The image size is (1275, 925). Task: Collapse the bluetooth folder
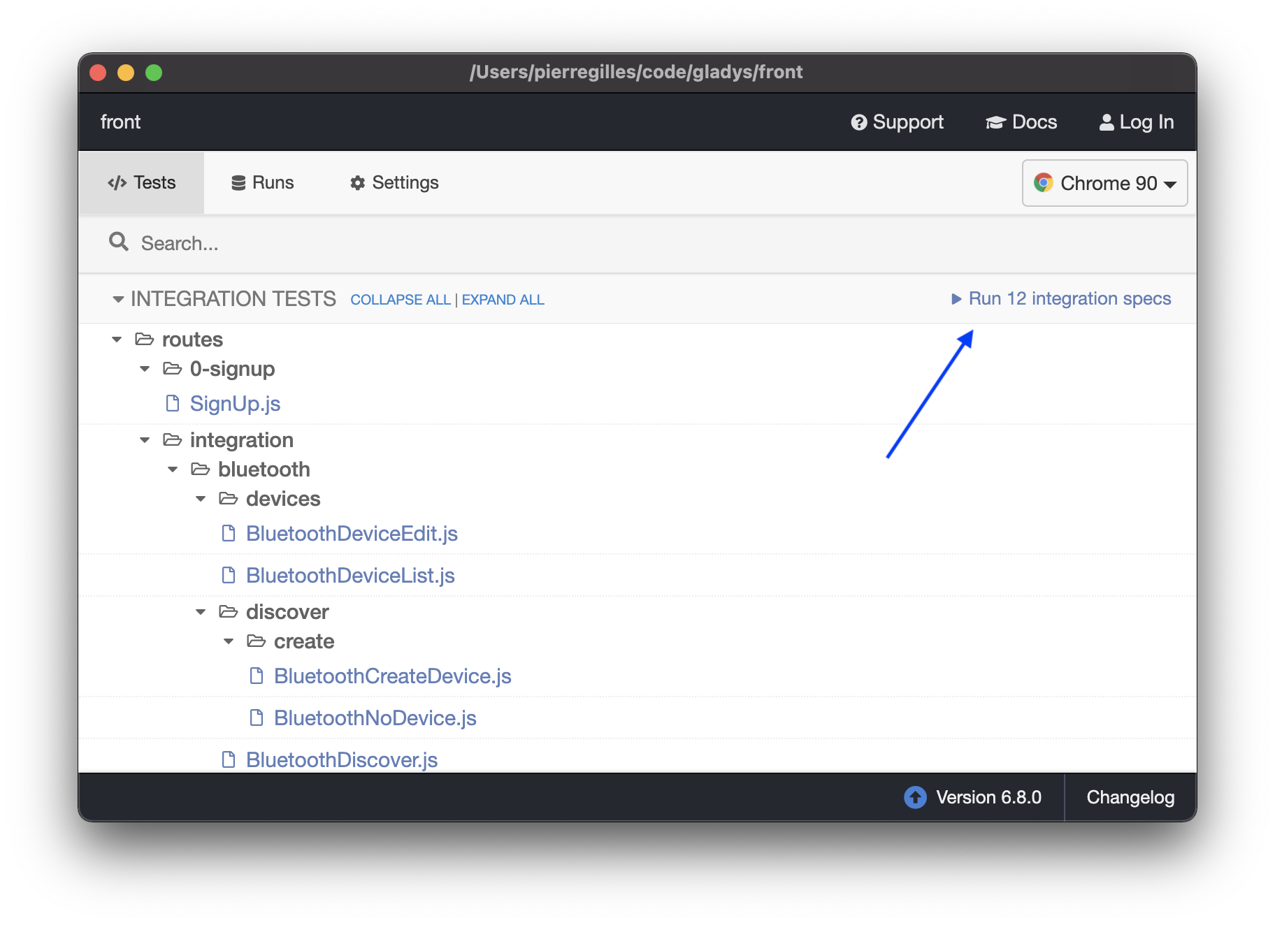[x=172, y=469]
